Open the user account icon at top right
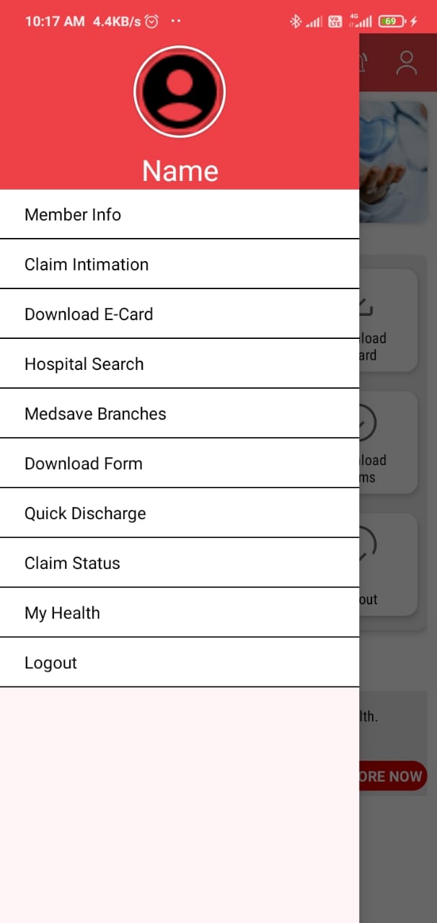This screenshot has width=437, height=923. (x=407, y=63)
